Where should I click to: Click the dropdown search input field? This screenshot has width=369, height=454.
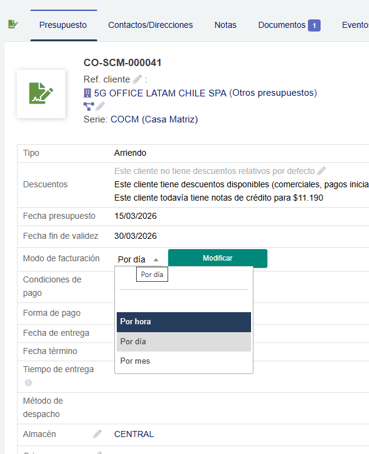click(x=184, y=281)
